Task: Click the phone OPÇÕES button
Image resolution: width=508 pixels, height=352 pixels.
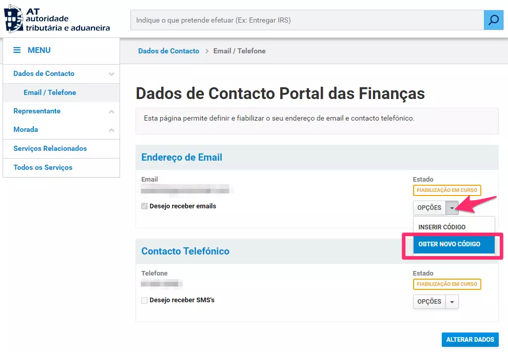Action: pos(429,302)
